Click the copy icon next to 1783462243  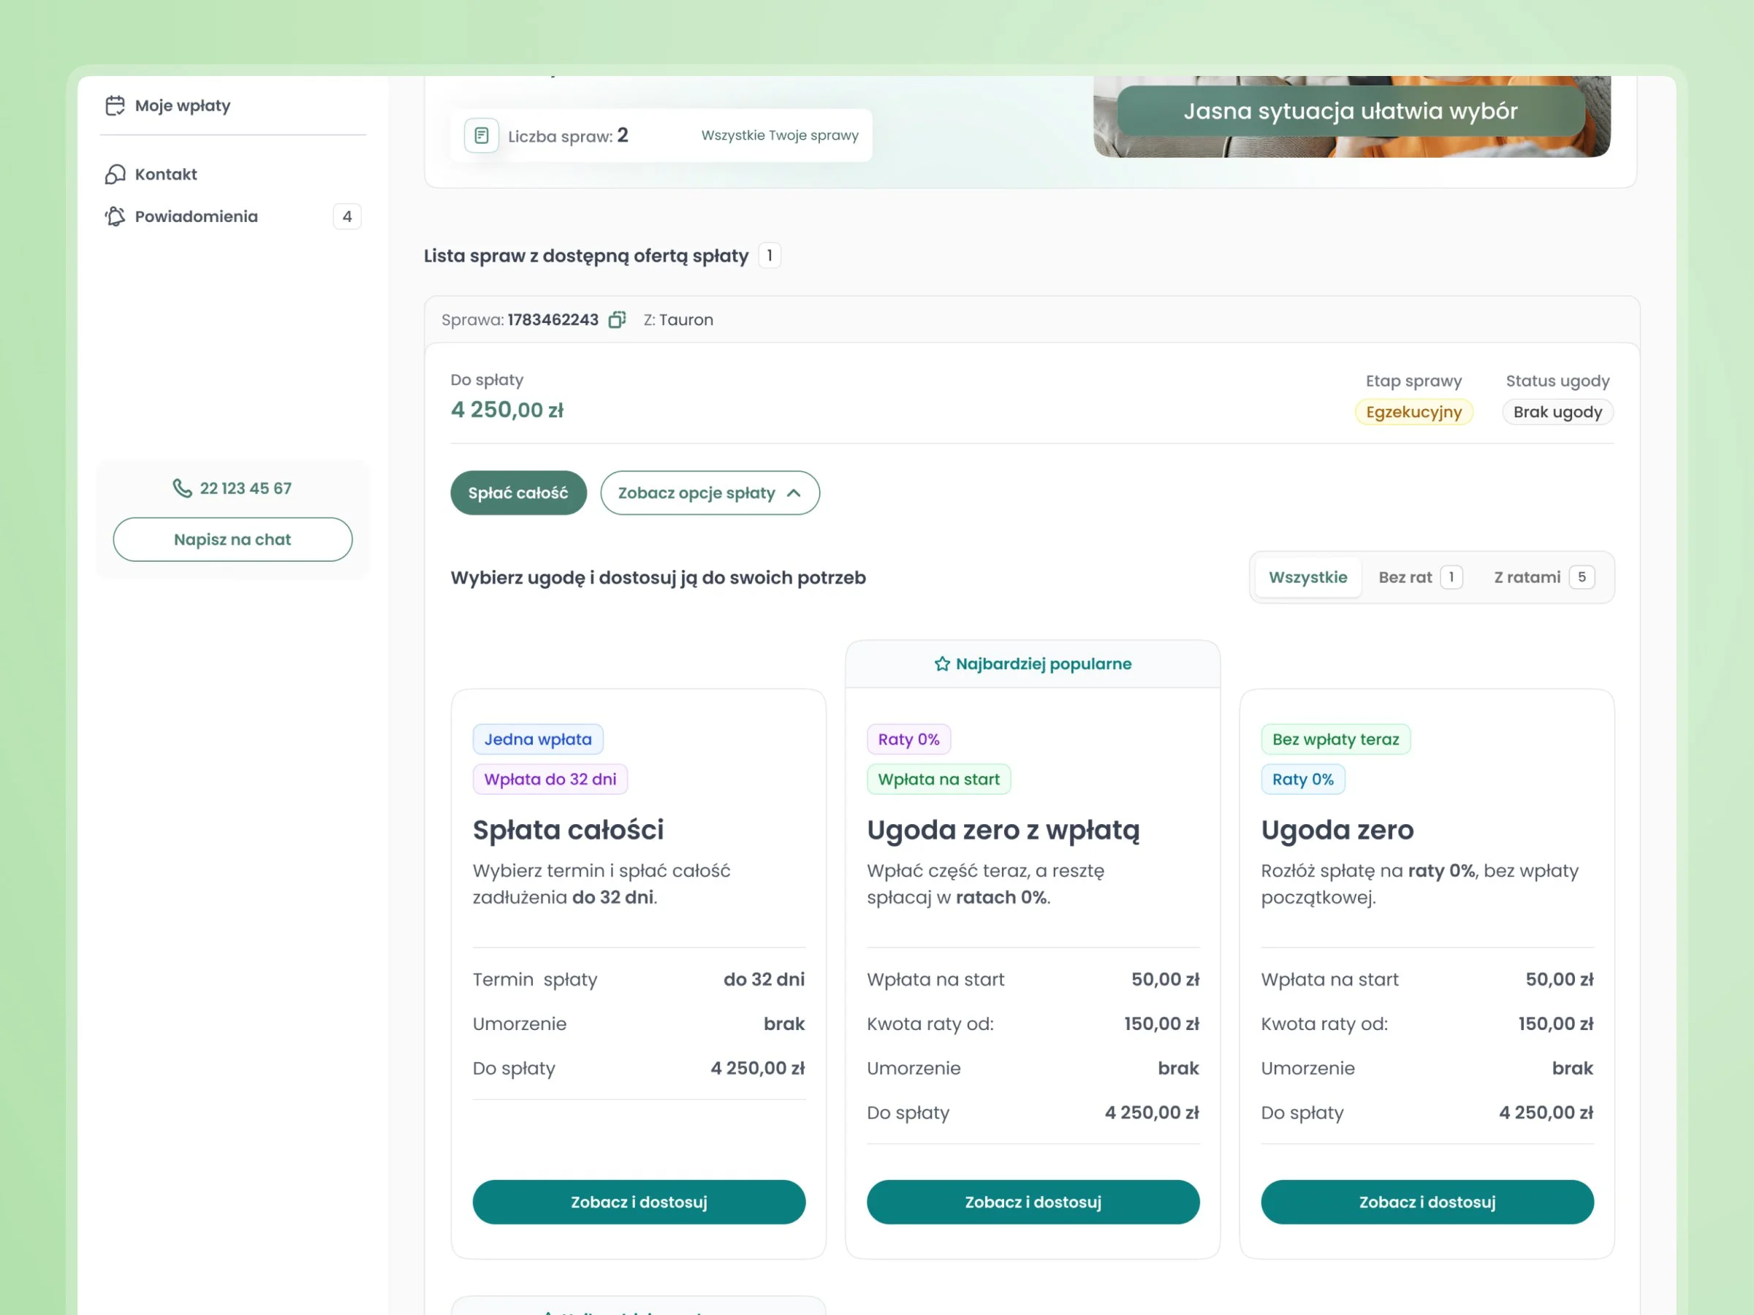coord(617,319)
